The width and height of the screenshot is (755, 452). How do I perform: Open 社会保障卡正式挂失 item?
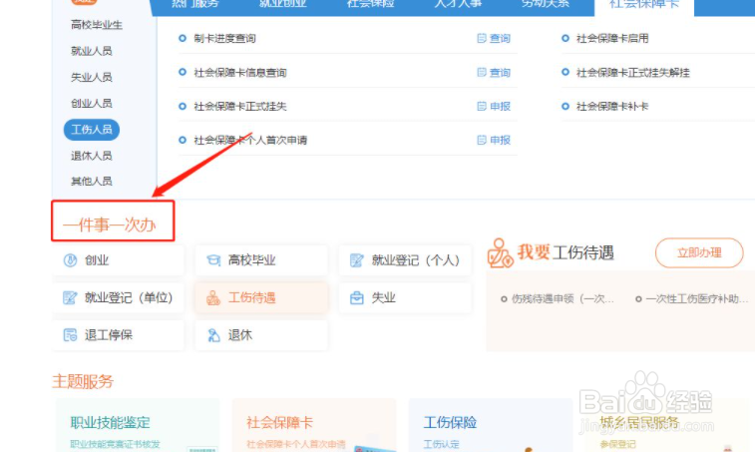[239, 106]
